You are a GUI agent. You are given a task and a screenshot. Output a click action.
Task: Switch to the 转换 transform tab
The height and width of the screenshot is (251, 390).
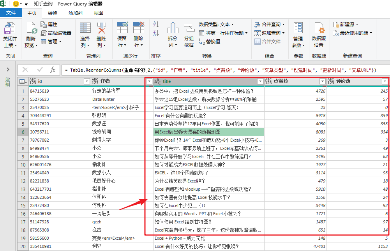click(53, 13)
